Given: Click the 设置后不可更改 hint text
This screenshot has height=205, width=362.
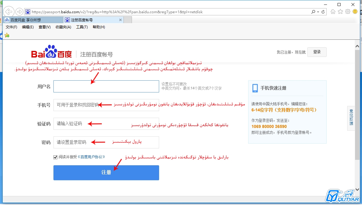Looking at the screenshot, I should pos(174,84).
